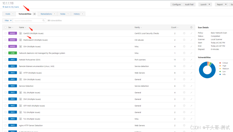Open the Launch dropdown menu
Viewport: 233px width, 132px height.
pyautogui.click(x=205, y=5)
